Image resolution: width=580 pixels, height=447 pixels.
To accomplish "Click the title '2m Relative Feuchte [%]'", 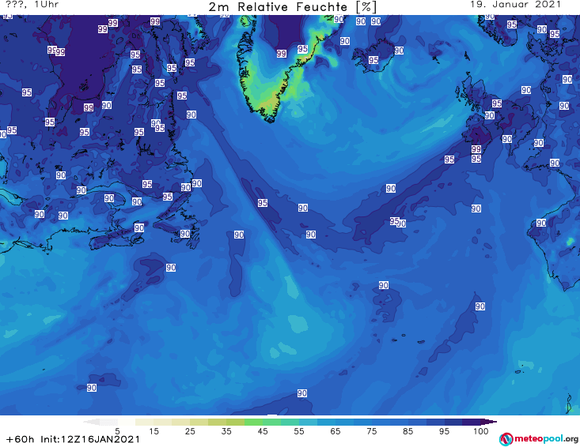I will [x=293, y=7].
